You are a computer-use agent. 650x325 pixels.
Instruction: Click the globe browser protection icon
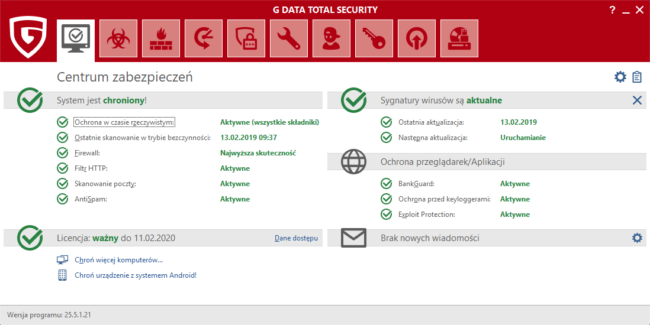(x=353, y=161)
